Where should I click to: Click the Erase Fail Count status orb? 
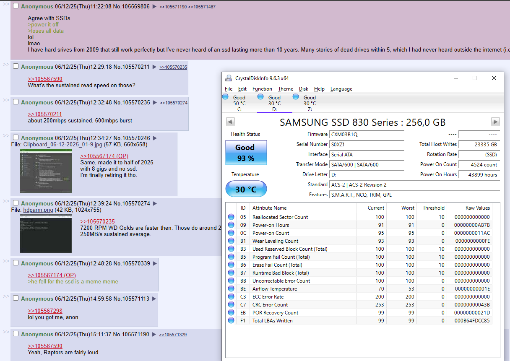[231, 265]
